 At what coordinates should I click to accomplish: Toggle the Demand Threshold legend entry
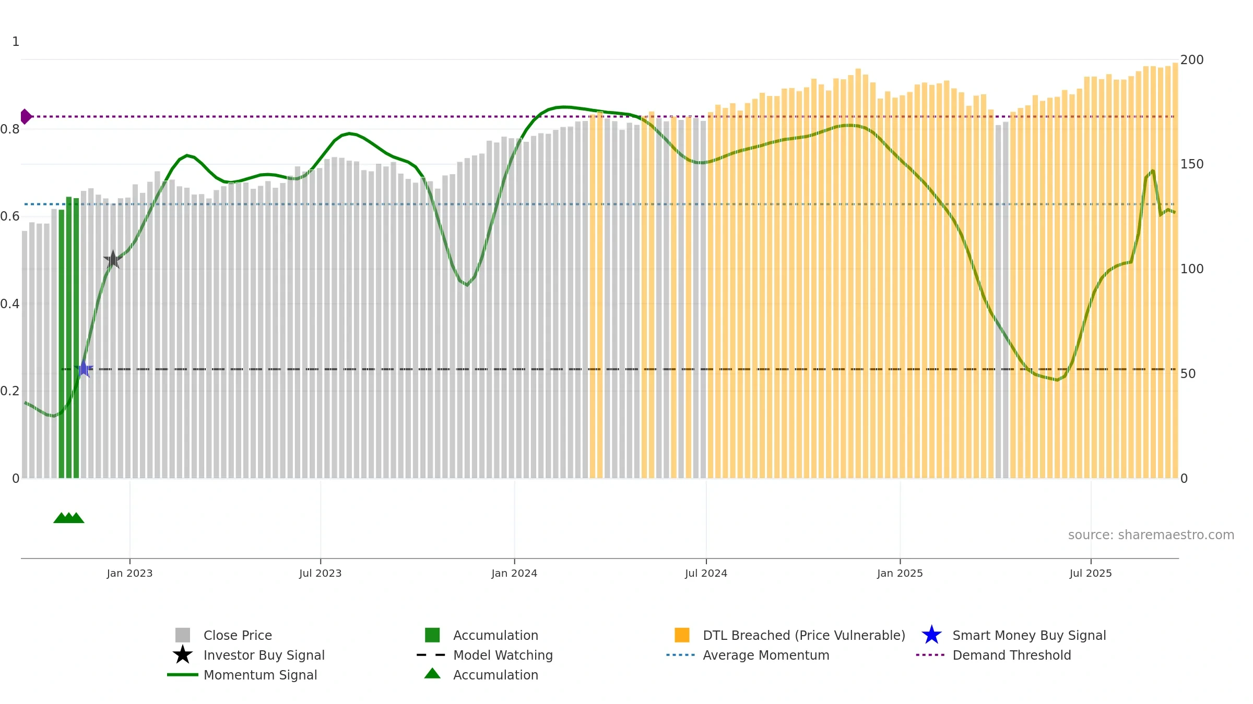click(994, 655)
